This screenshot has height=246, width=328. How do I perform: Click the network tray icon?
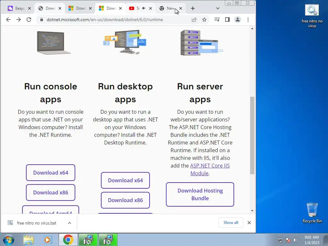(x=280, y=240)
